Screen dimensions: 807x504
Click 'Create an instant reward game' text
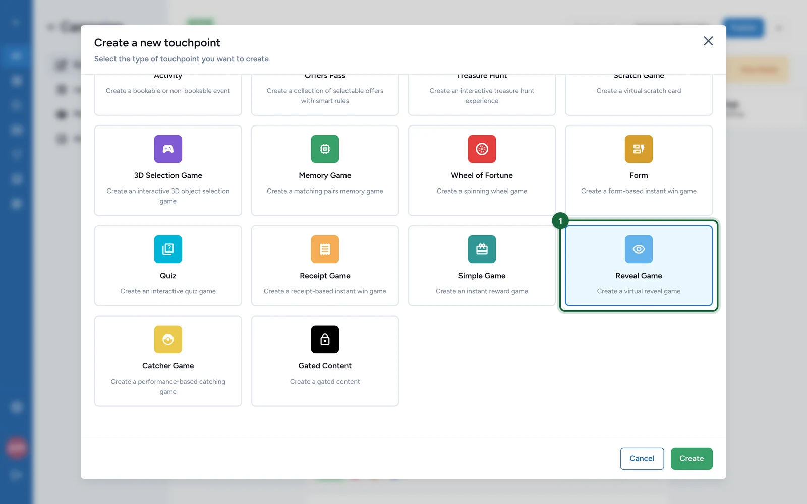coord(482,291)
